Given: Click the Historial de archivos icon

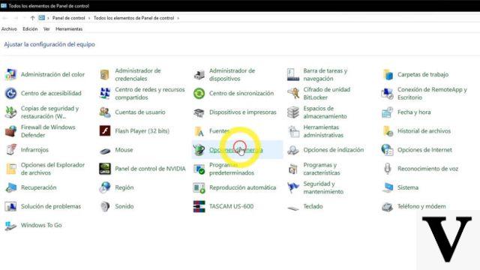Looking at the screenshot, I should 388,131.
